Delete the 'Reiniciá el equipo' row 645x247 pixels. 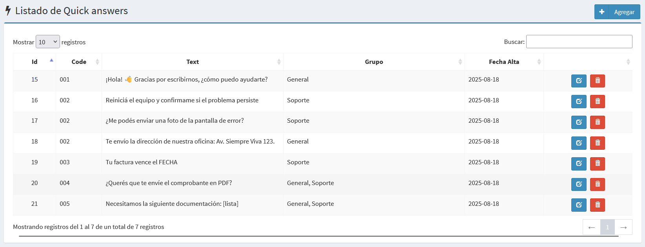pos(598,102)
